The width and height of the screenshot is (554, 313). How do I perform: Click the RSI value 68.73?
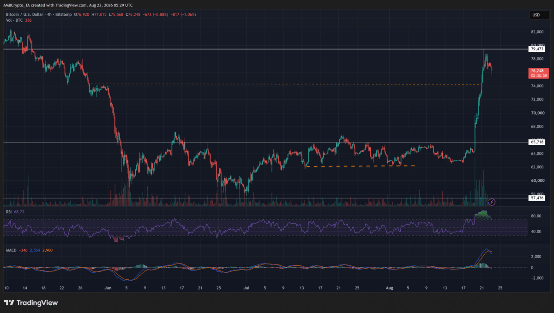[x=20, y=211]
